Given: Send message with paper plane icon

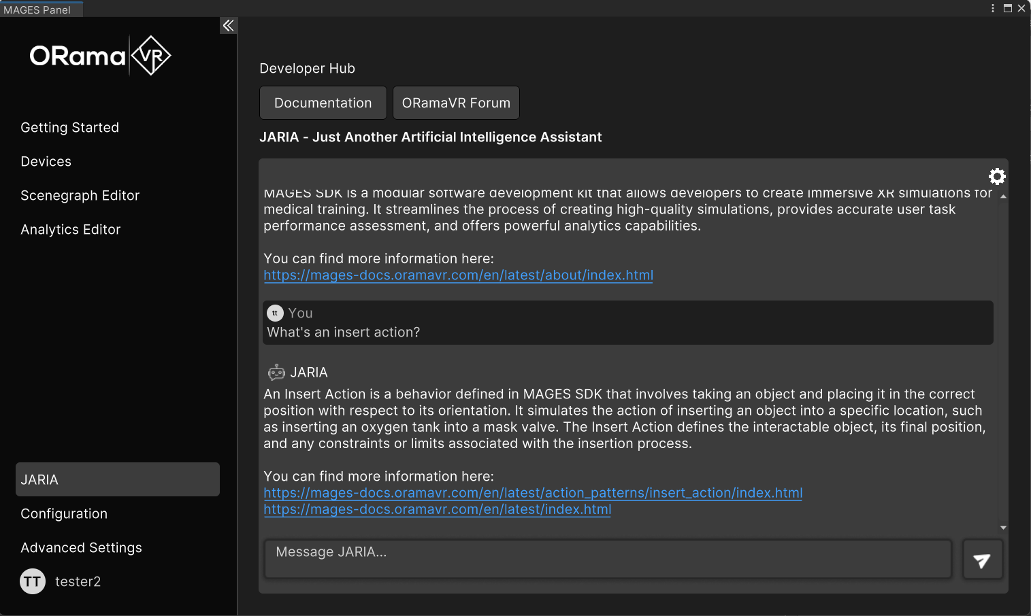Looking at the screenshot, I should (982, 560).
